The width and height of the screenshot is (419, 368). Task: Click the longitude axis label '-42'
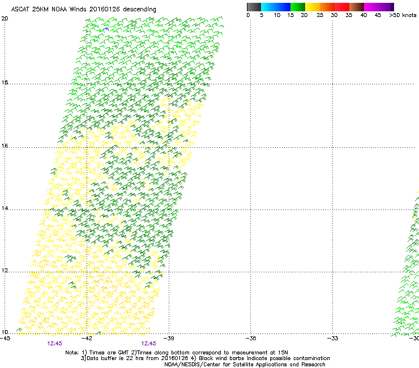point(87,339)
